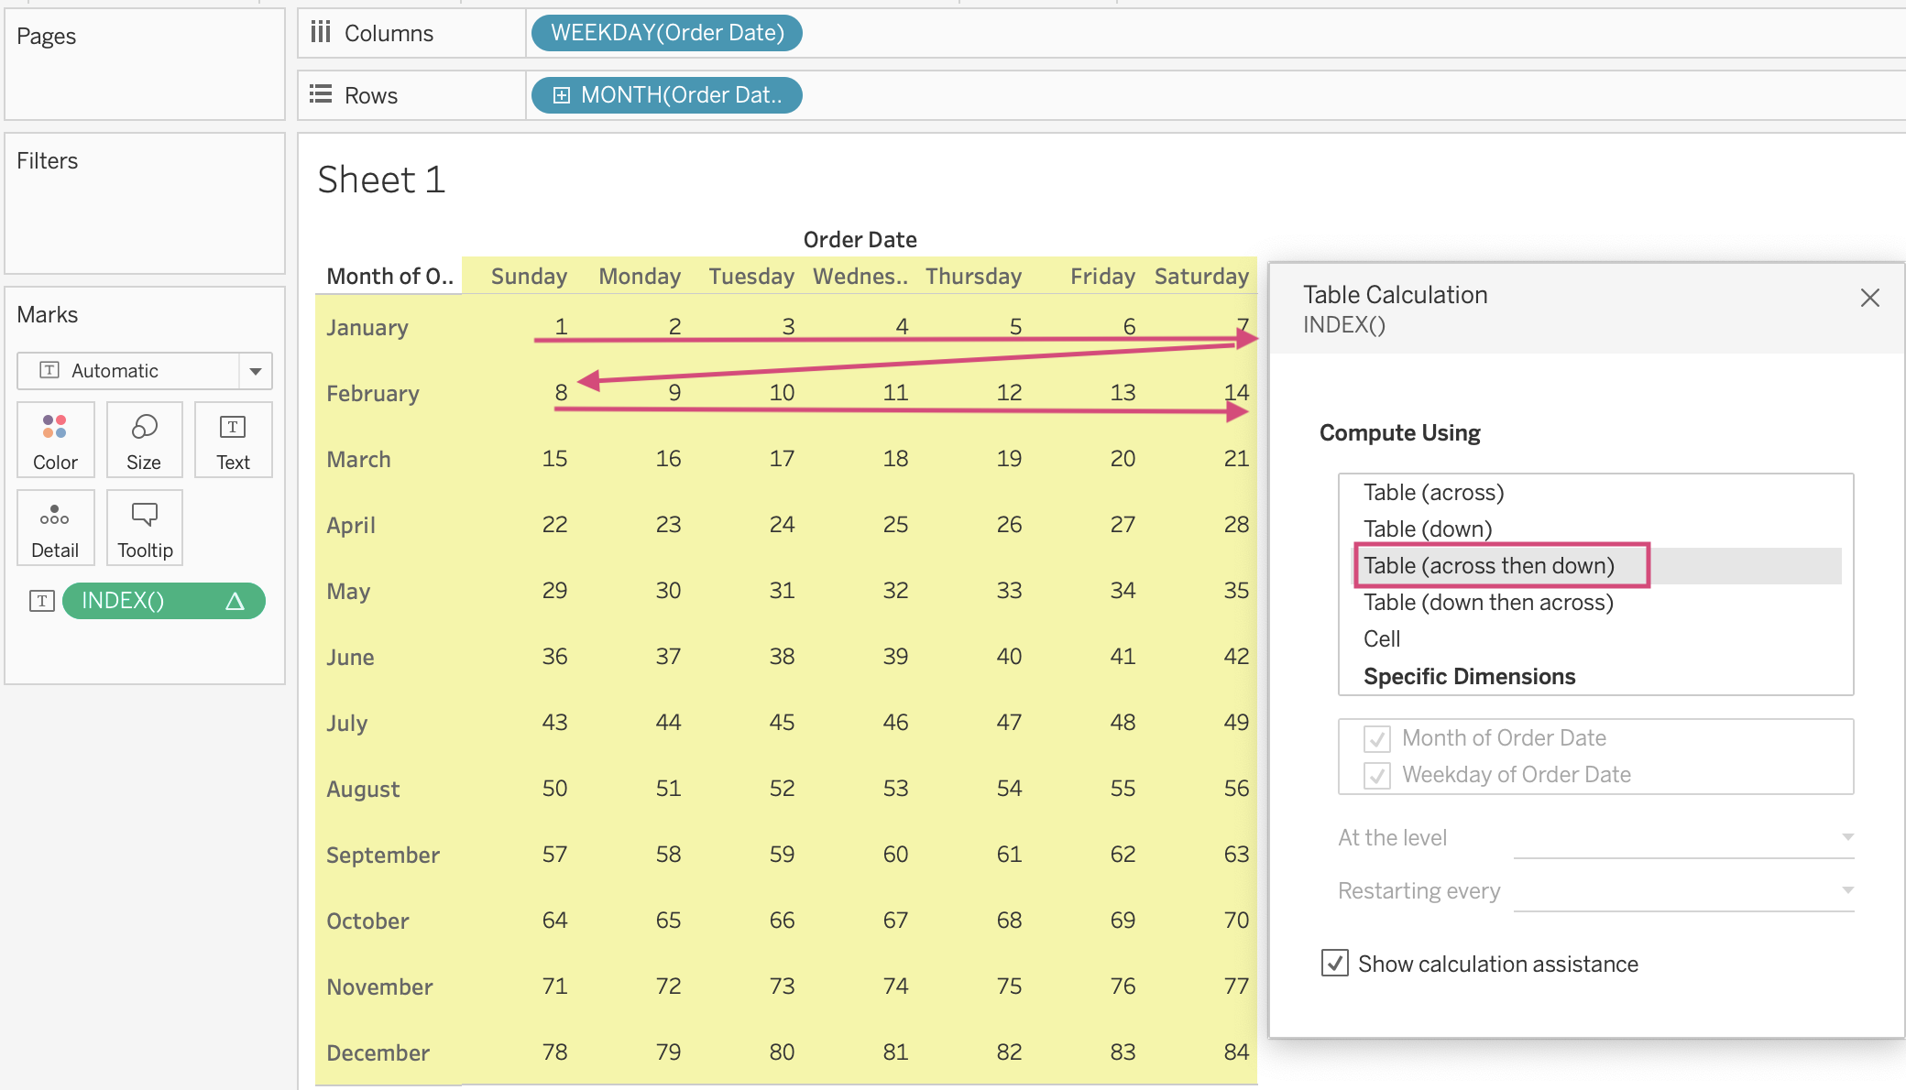The height and width of the screenshot is (1090, 1906).
Task: Uncheck Show calculation assistance
Action: (x=1334, y=963)
